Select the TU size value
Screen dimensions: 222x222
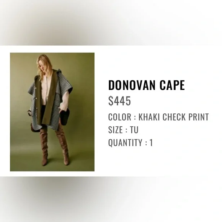pyautogui.click(x=134, y=130)
